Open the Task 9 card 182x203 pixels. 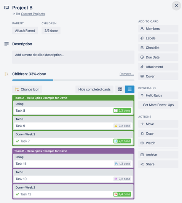tap(73, 126)
